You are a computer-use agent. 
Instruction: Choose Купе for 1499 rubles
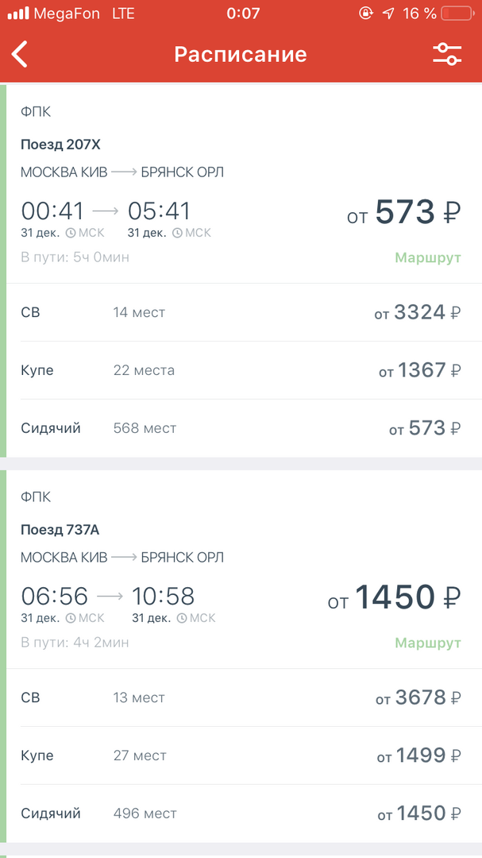(241, 756)
